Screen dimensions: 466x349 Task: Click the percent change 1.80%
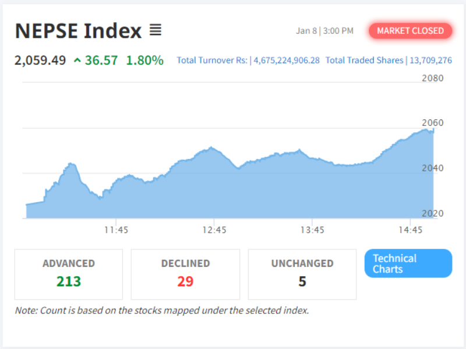(x=144, y=61)
